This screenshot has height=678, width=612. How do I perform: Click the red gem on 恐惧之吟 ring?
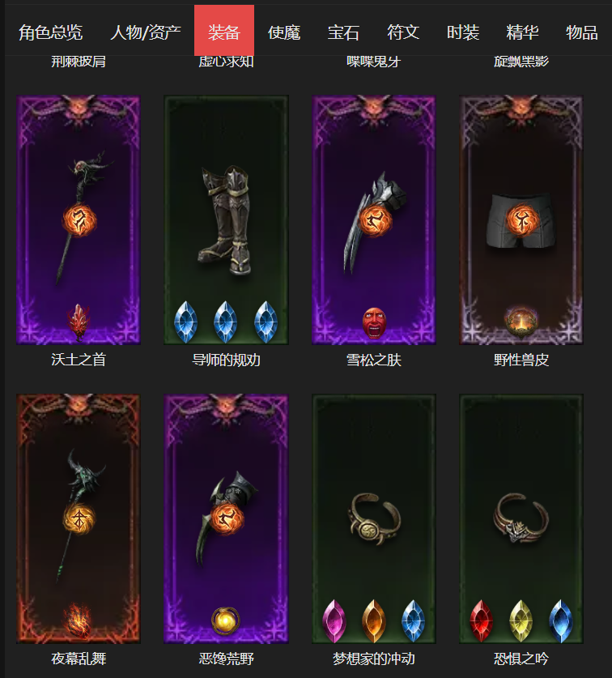482,621
